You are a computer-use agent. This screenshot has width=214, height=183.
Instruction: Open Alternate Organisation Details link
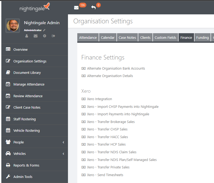point(110,76)
